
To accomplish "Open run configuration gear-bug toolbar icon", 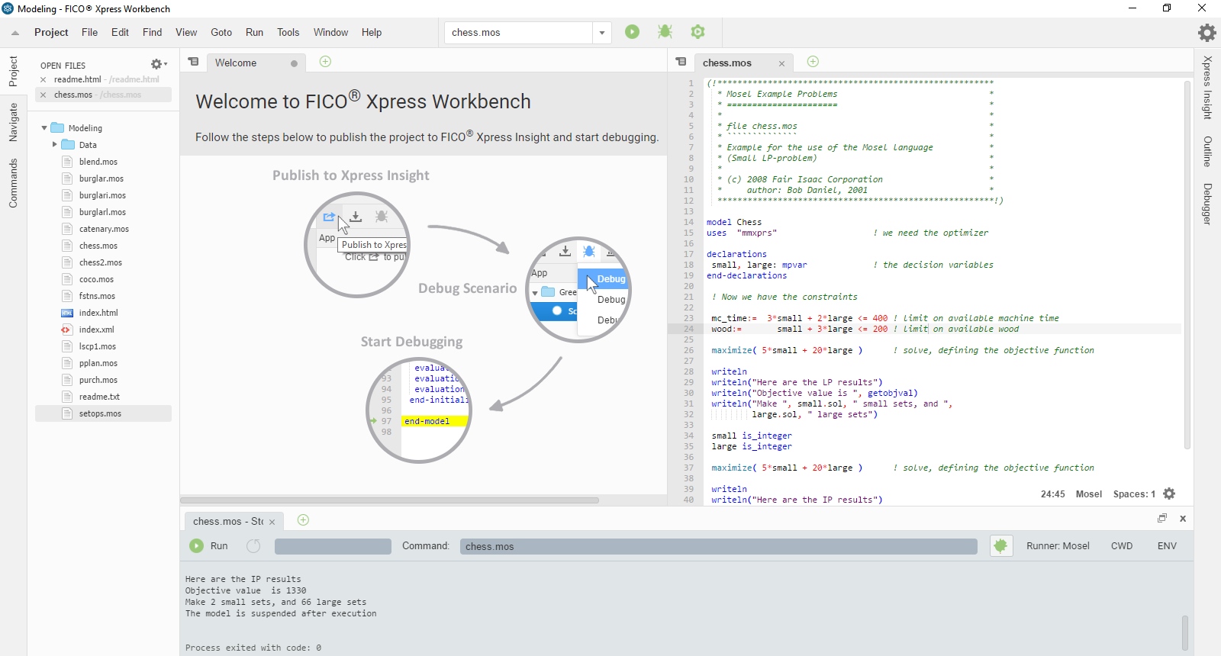I will 697,32.
